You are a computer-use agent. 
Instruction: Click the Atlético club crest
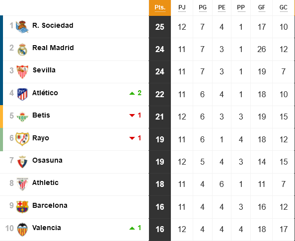pos(22,94)
